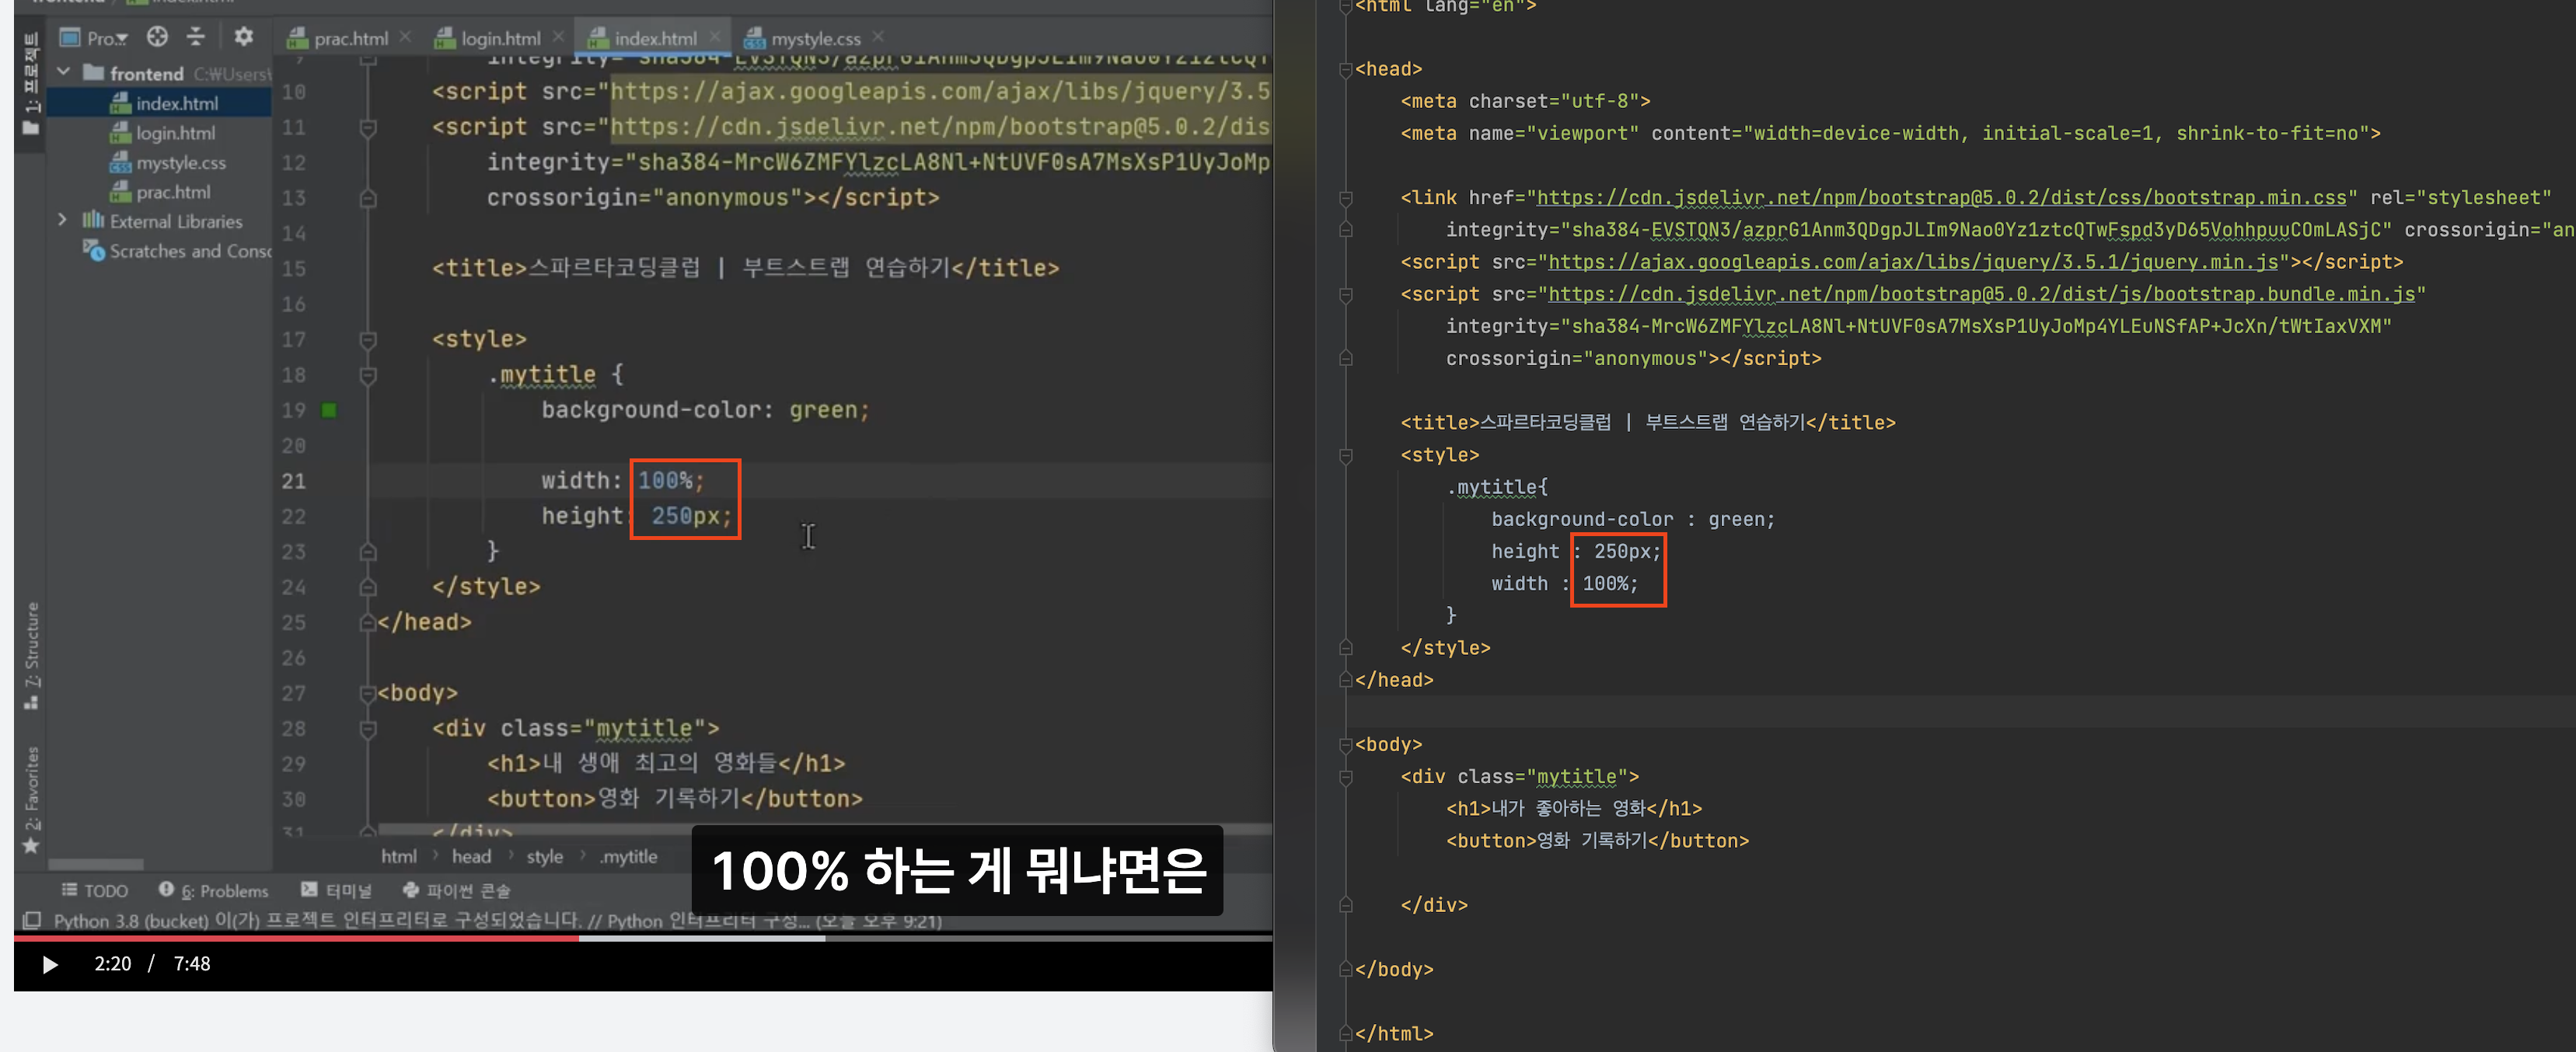
Task: Click the External Libraries icon
Action: pos(93,220)
